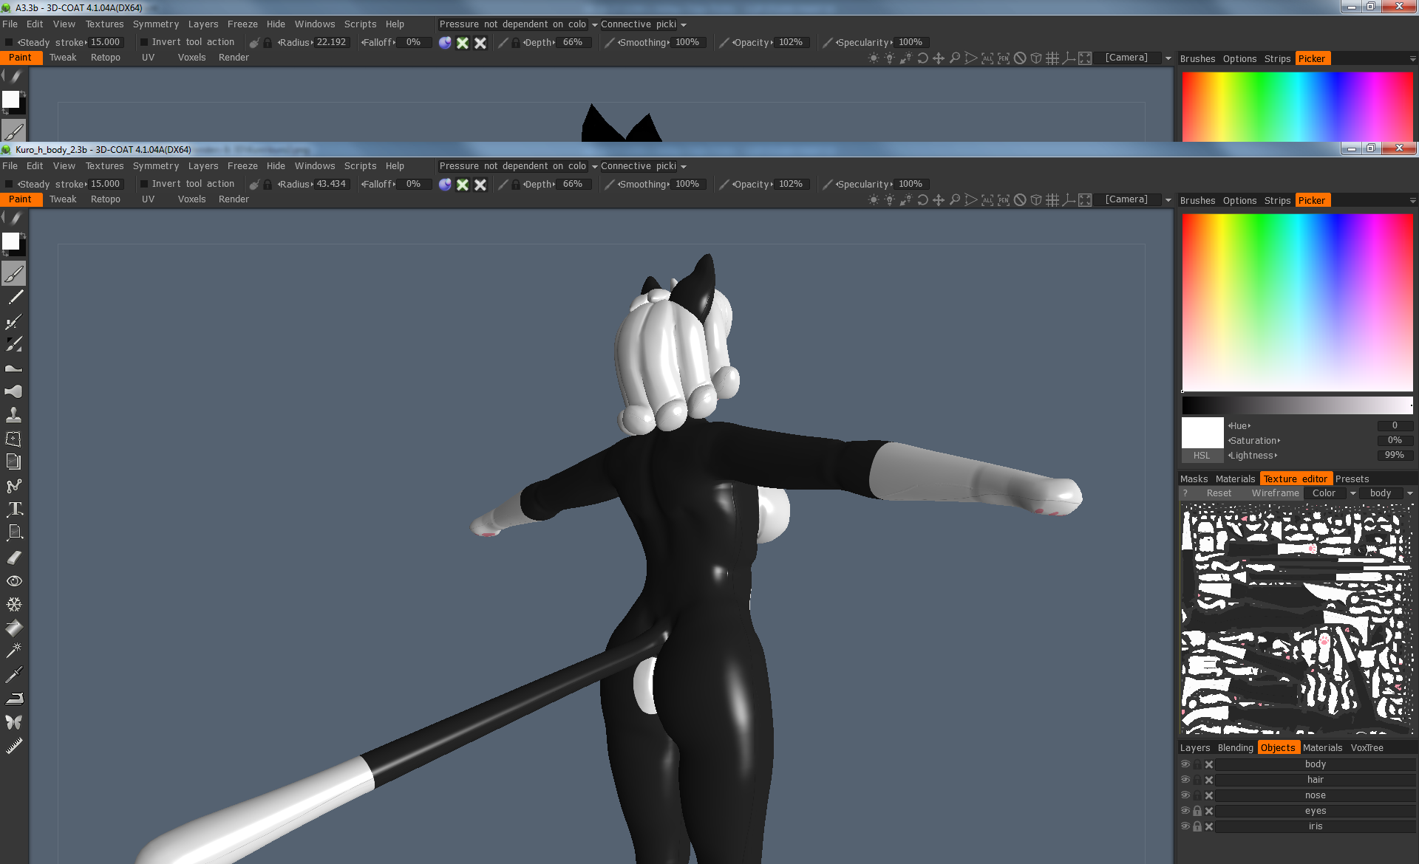1419x864 pixels.
Task: Switch to the Layers tab
Action: pos(1195,748)
